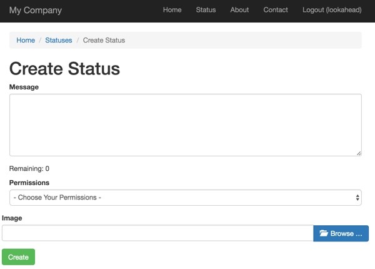Click the Image field label
Screen dimensions: 375x269
12,218
